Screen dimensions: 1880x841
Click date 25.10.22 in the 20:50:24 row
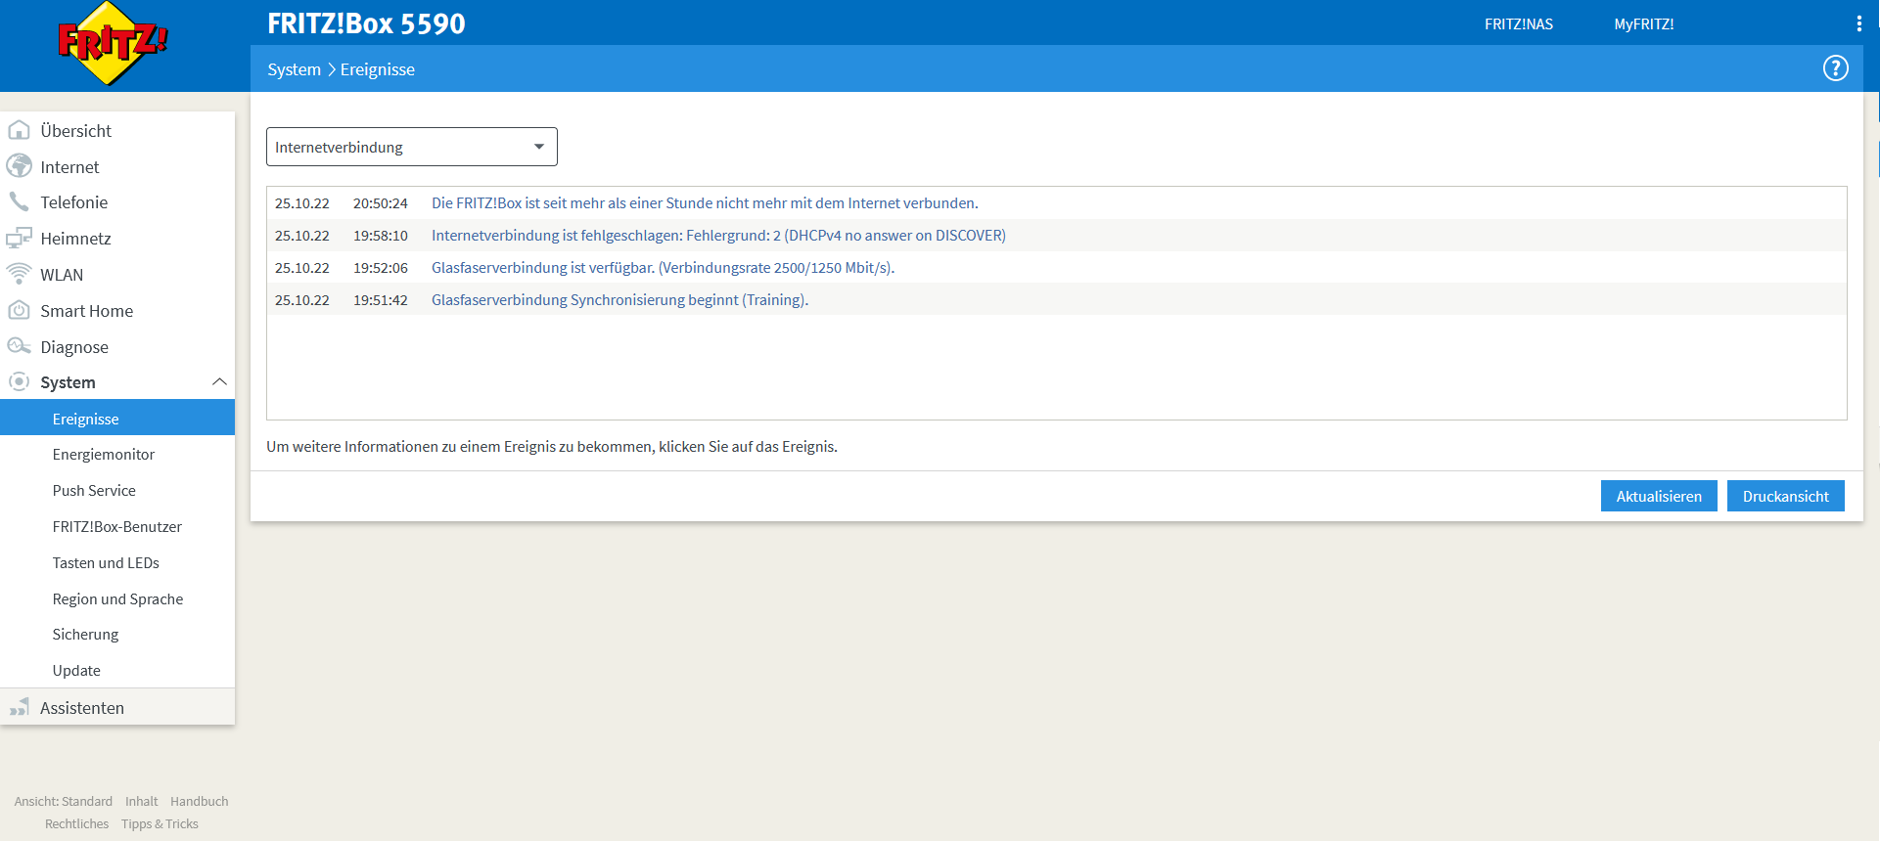coord(301,203)
